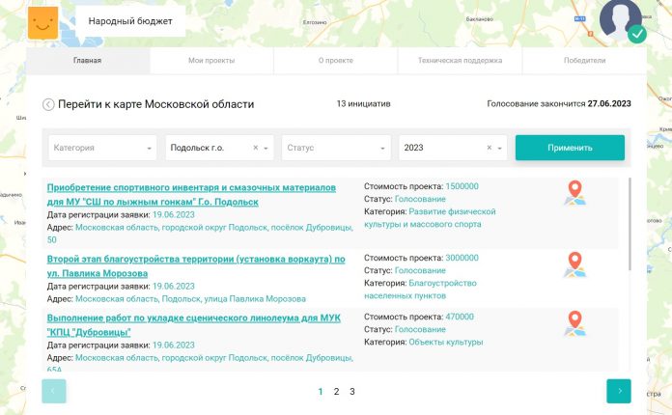Click the yellow smiley logo icon

coord(42,20)
